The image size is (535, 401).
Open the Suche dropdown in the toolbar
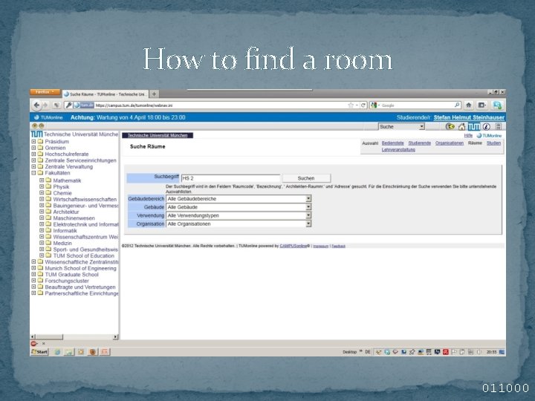pyautogui.click(x=401, y=126)
